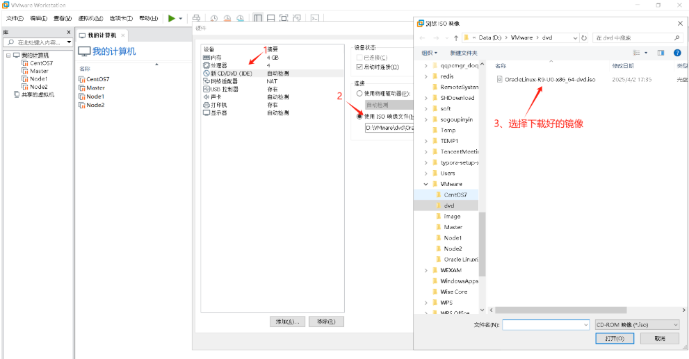Viewport: 689px width, 359px height.
Task: Select 声卡 sound card device
Action: click(x=273, y=97)
